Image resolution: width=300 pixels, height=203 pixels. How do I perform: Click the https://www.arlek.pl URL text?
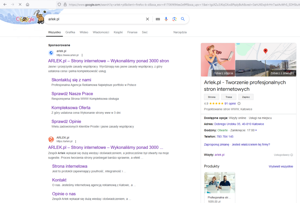point(68,55)
